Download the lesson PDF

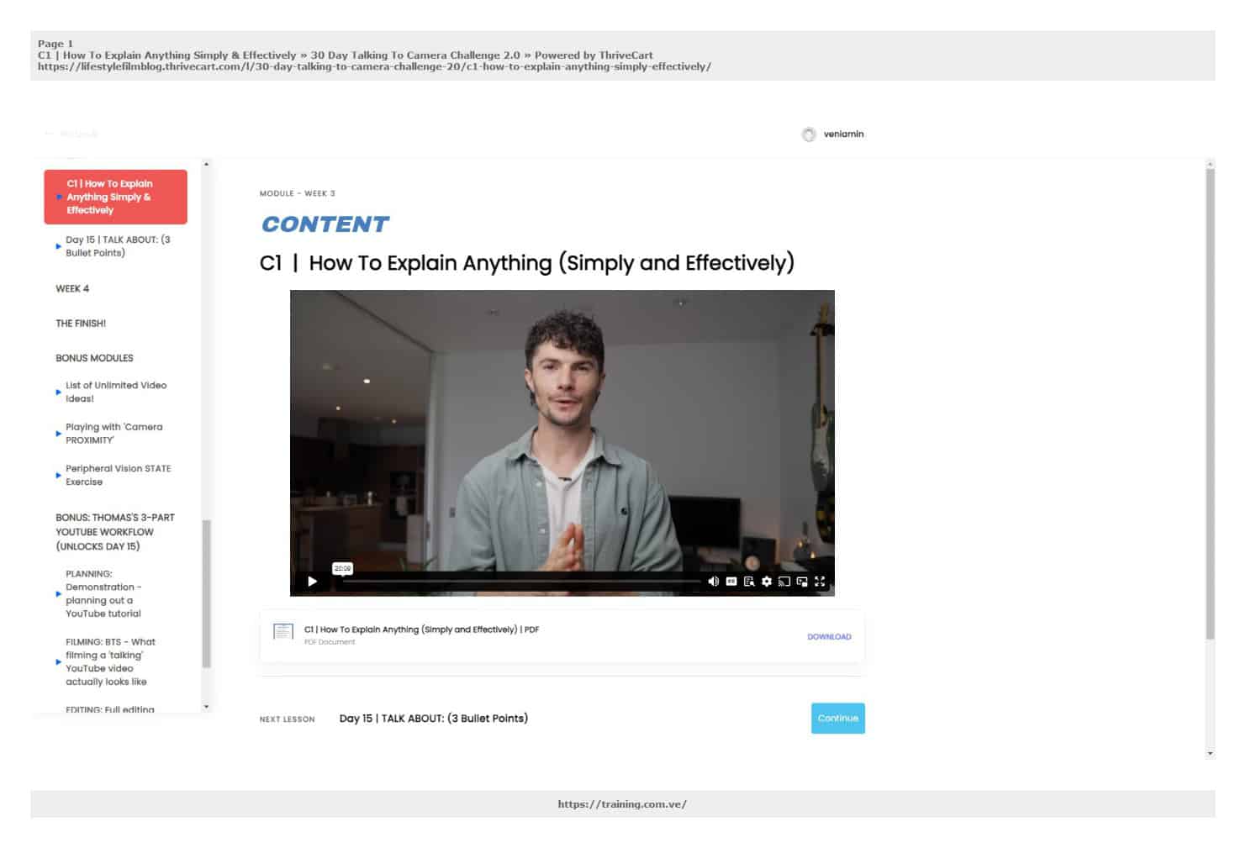(x=829, y=637)
